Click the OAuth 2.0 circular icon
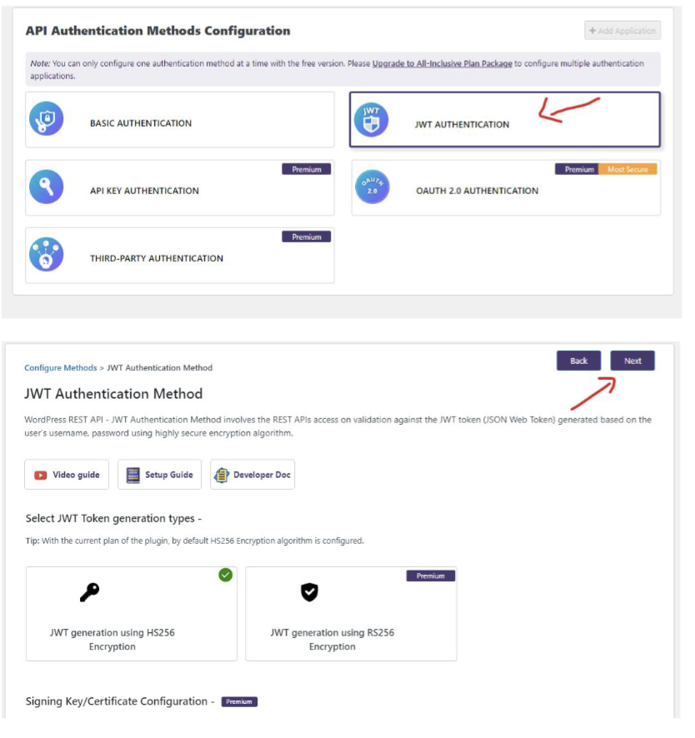 click(372, 187)
